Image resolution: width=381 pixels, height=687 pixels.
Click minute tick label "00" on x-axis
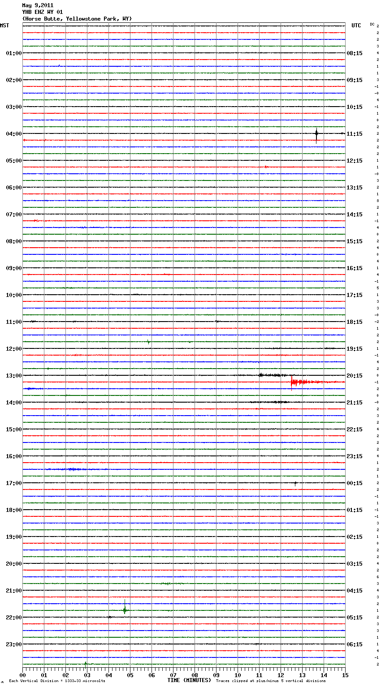pyautogui.click(x=23, y=675)
